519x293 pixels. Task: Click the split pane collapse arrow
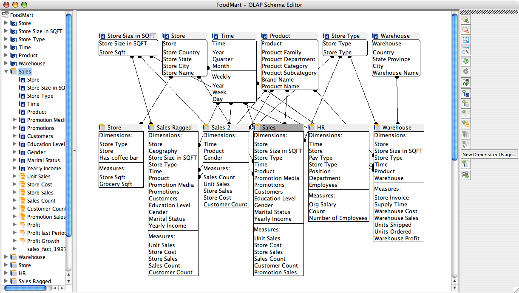tap(74, 150)
